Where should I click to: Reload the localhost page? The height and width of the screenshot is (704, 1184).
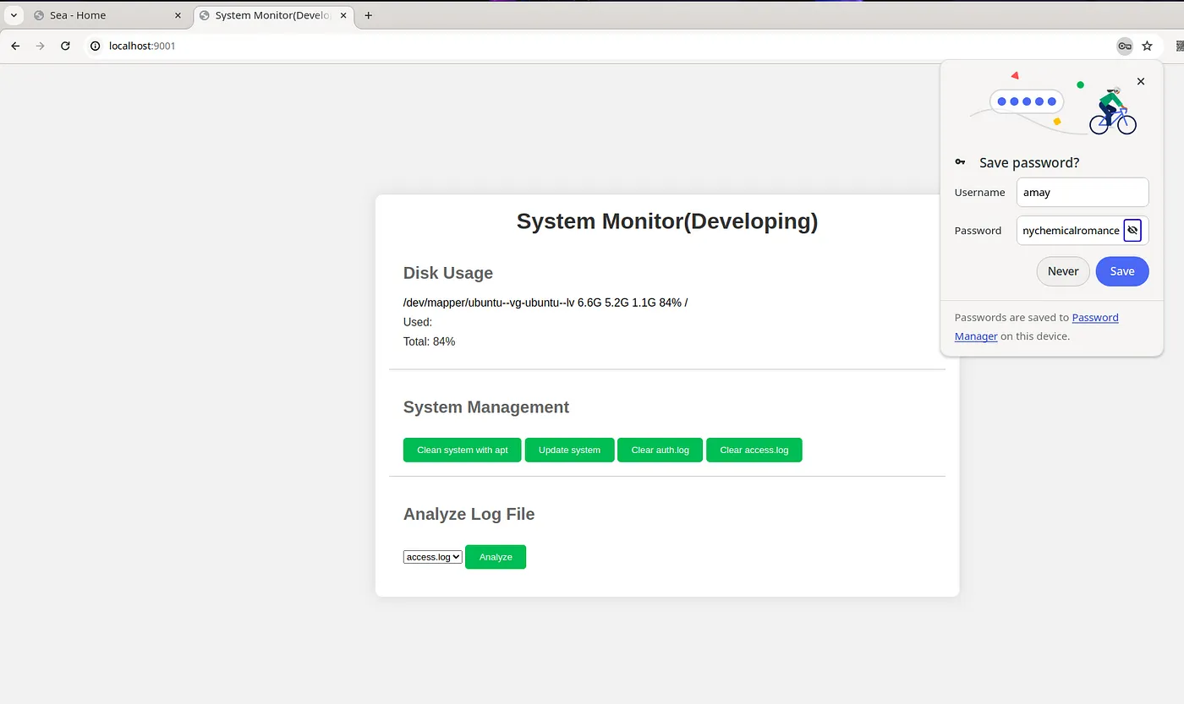click(x=65, y=46)
